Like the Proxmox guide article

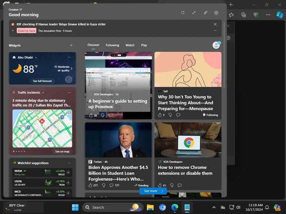91,115
